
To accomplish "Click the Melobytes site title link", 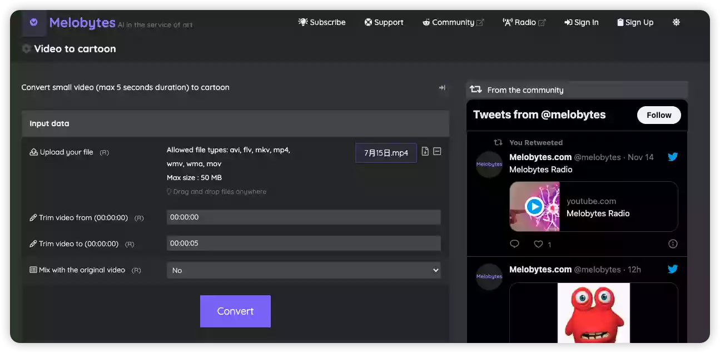I will [x=82, y=22].
